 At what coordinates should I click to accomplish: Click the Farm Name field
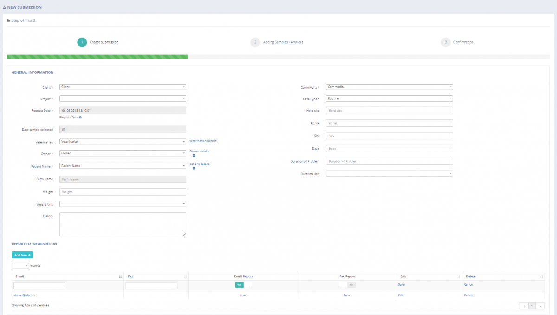[x=123, y=179]
